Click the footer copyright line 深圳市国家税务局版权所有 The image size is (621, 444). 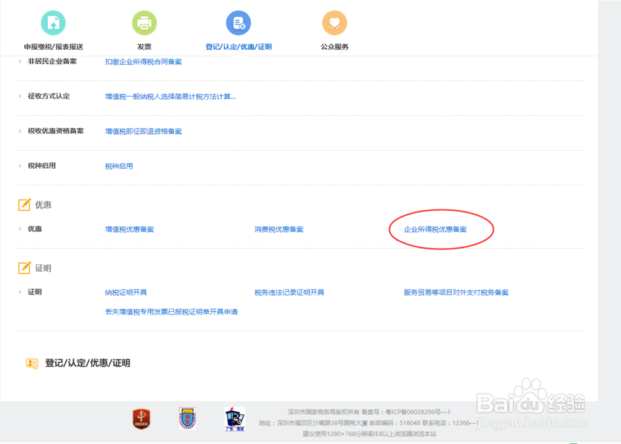pos(369,412)
